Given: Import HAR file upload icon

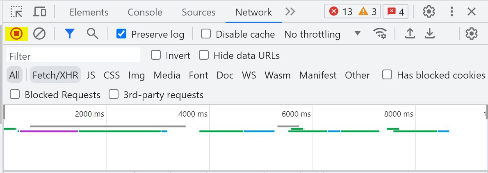Looking at the screenshot, I should (x=410, y=34).
